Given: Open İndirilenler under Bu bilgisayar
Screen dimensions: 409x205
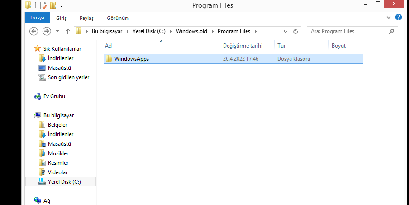Looking at the screenshot, I should (61, 134).
